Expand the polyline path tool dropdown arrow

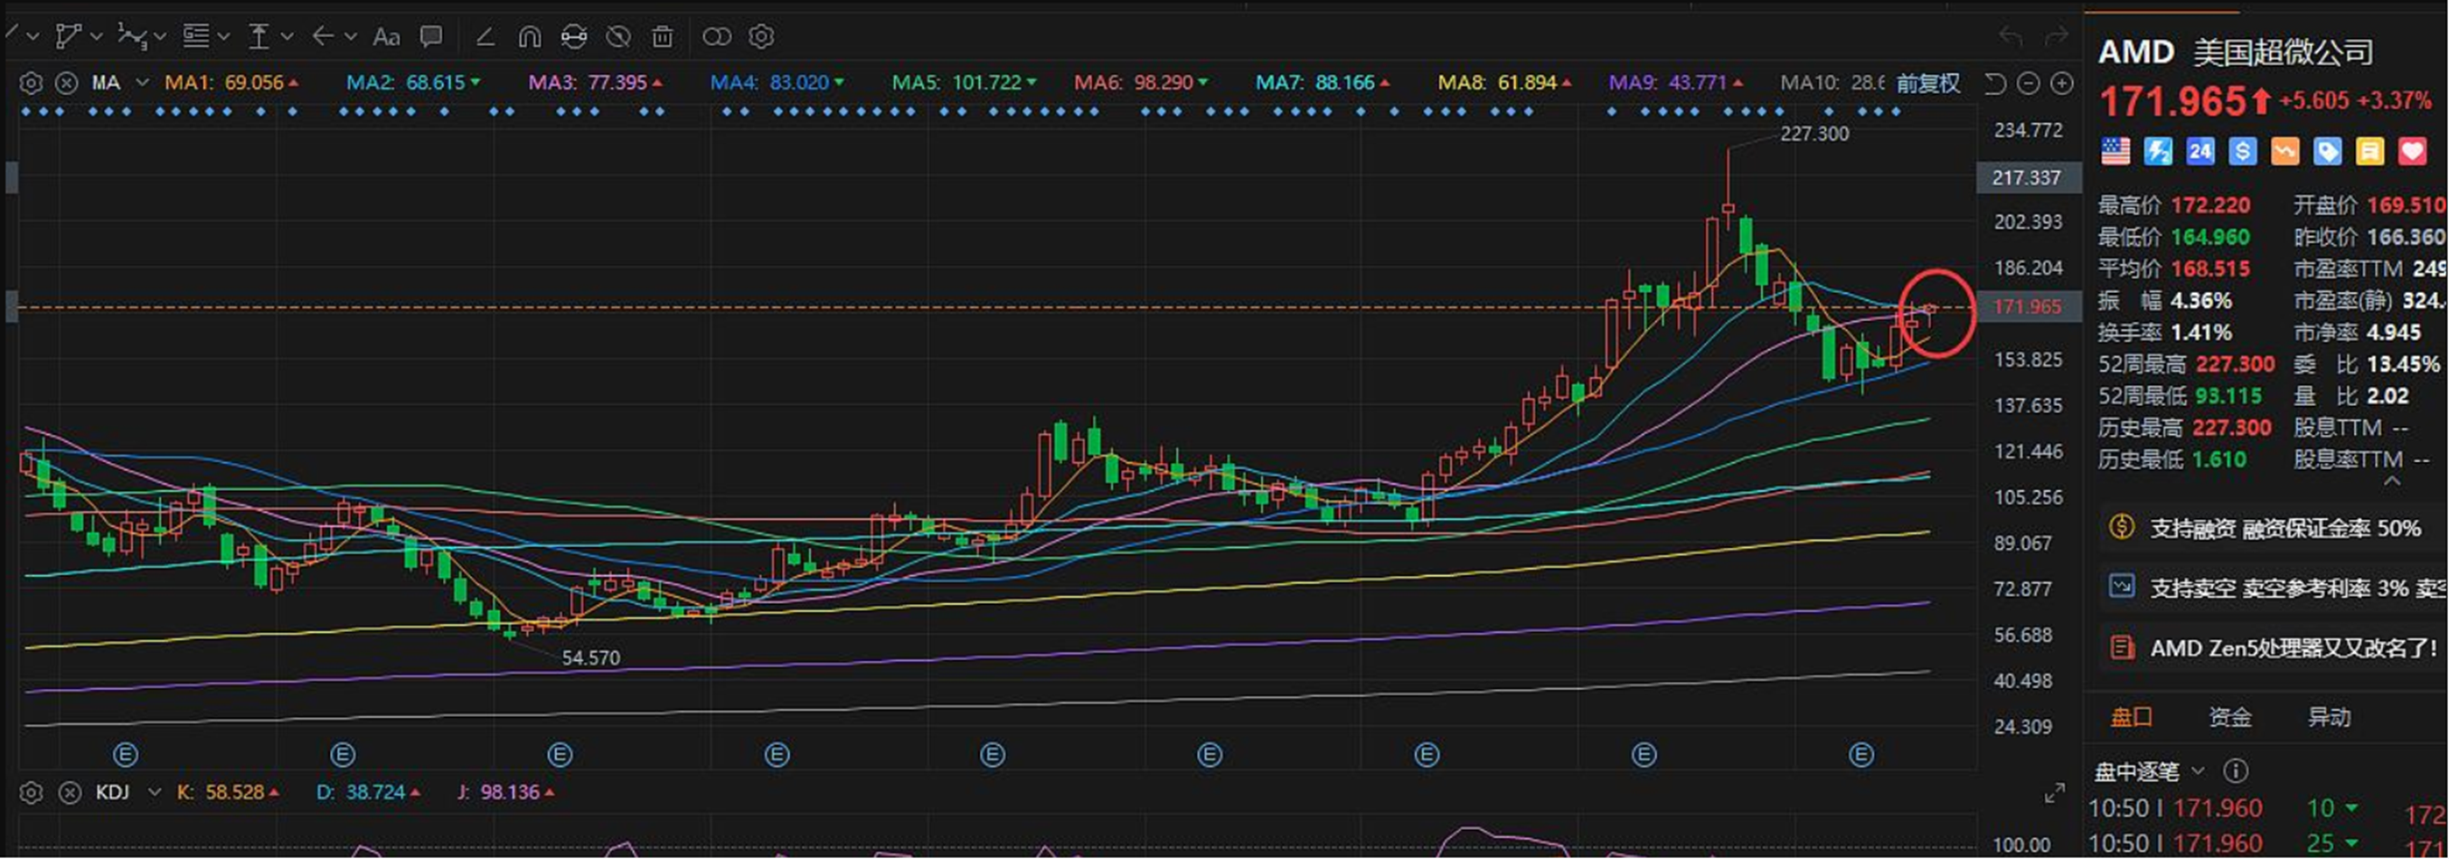96,37
